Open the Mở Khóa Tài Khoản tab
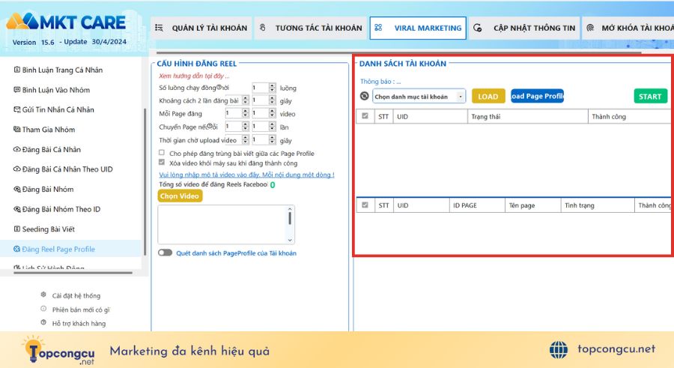The image size is (674, 368). pyautogui.click(x=628, y=28)
